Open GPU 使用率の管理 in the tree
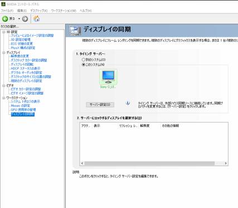The width and height of the screenshot is (238, 208). [x=23, y=110]
